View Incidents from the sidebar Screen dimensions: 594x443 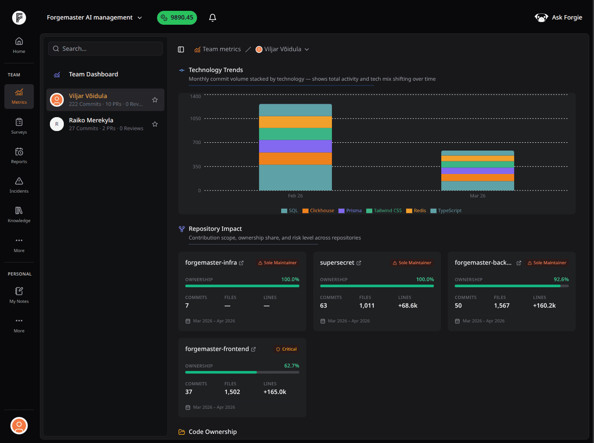(19, 185)
